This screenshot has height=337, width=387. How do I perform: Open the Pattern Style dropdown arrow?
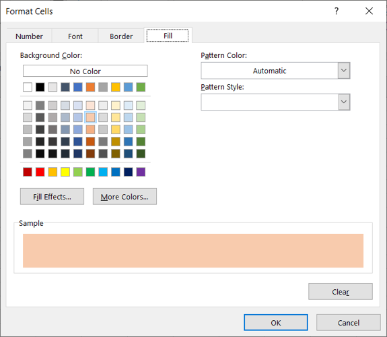pyautogui.click(x=344, y=102)
